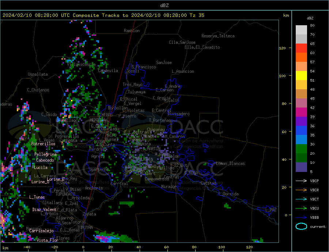Screen dimensions: 329x252
Task: Select the blue 36 dBZ swatch
Action: pos(301,131)
